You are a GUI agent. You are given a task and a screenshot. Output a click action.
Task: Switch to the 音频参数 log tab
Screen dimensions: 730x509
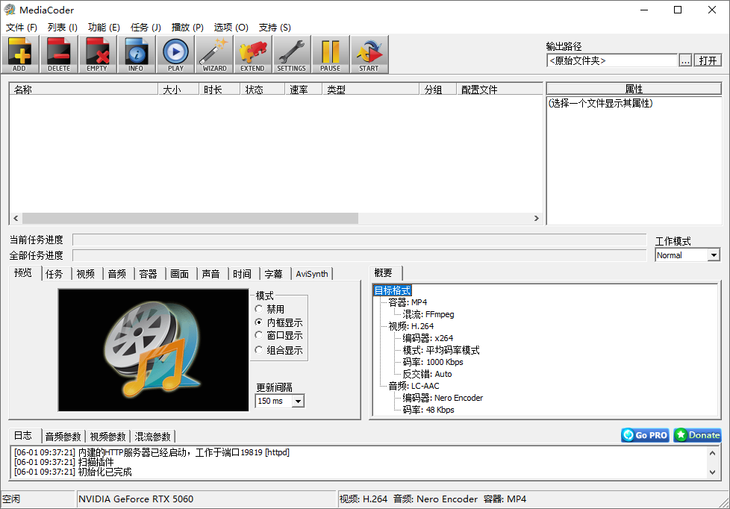pyautogui.click(x=63, y=437)
